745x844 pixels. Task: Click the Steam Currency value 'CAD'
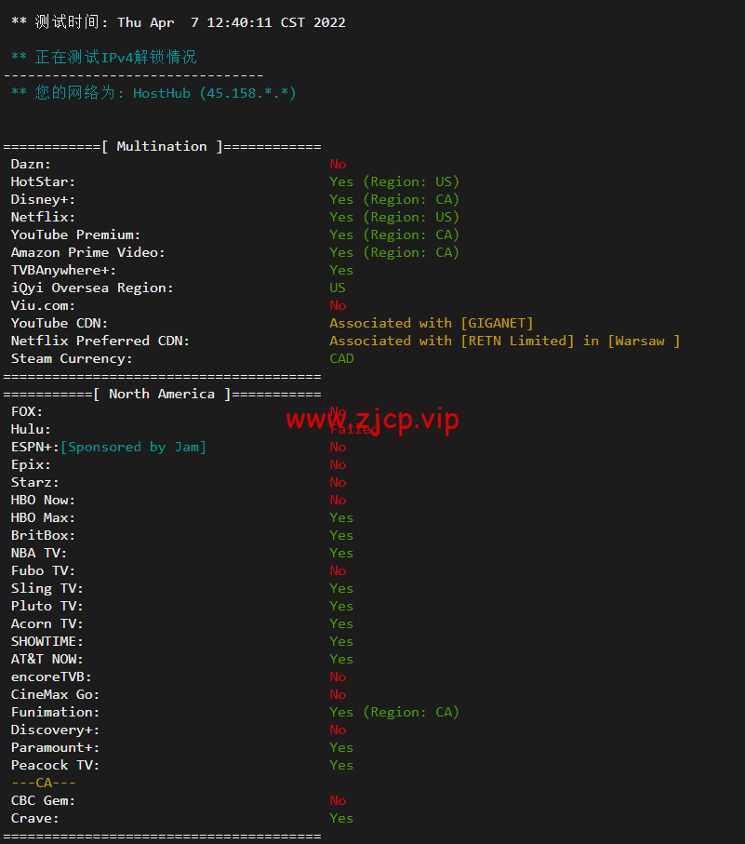tap(341, 358)
